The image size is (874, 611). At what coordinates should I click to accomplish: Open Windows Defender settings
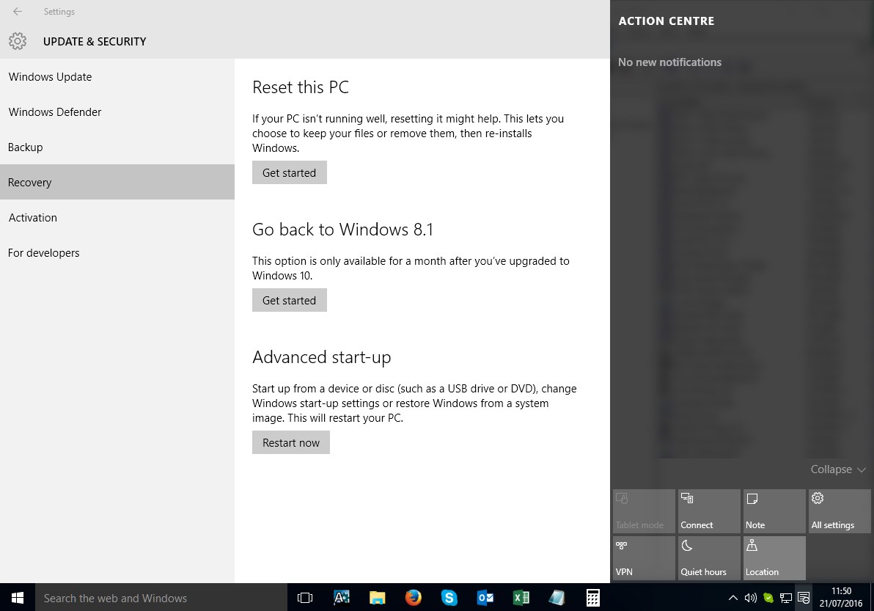(117, 112)
